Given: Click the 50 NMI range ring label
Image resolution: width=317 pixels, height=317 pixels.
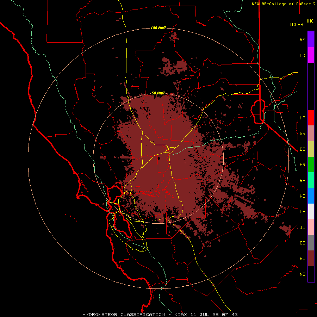Looking at the screenshot, I should 158,93.
